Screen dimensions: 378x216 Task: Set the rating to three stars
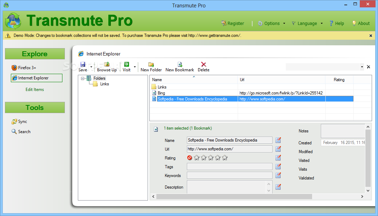coord(211,158)
